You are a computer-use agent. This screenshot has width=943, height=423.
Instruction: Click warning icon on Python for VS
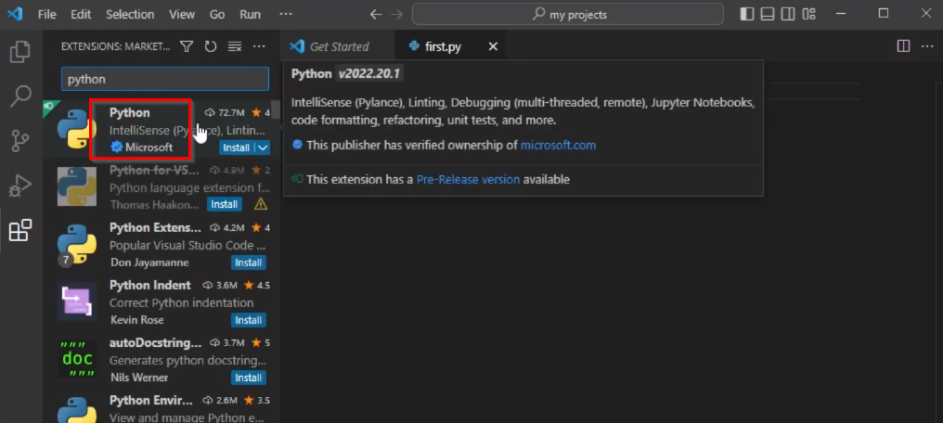(261, 205)
